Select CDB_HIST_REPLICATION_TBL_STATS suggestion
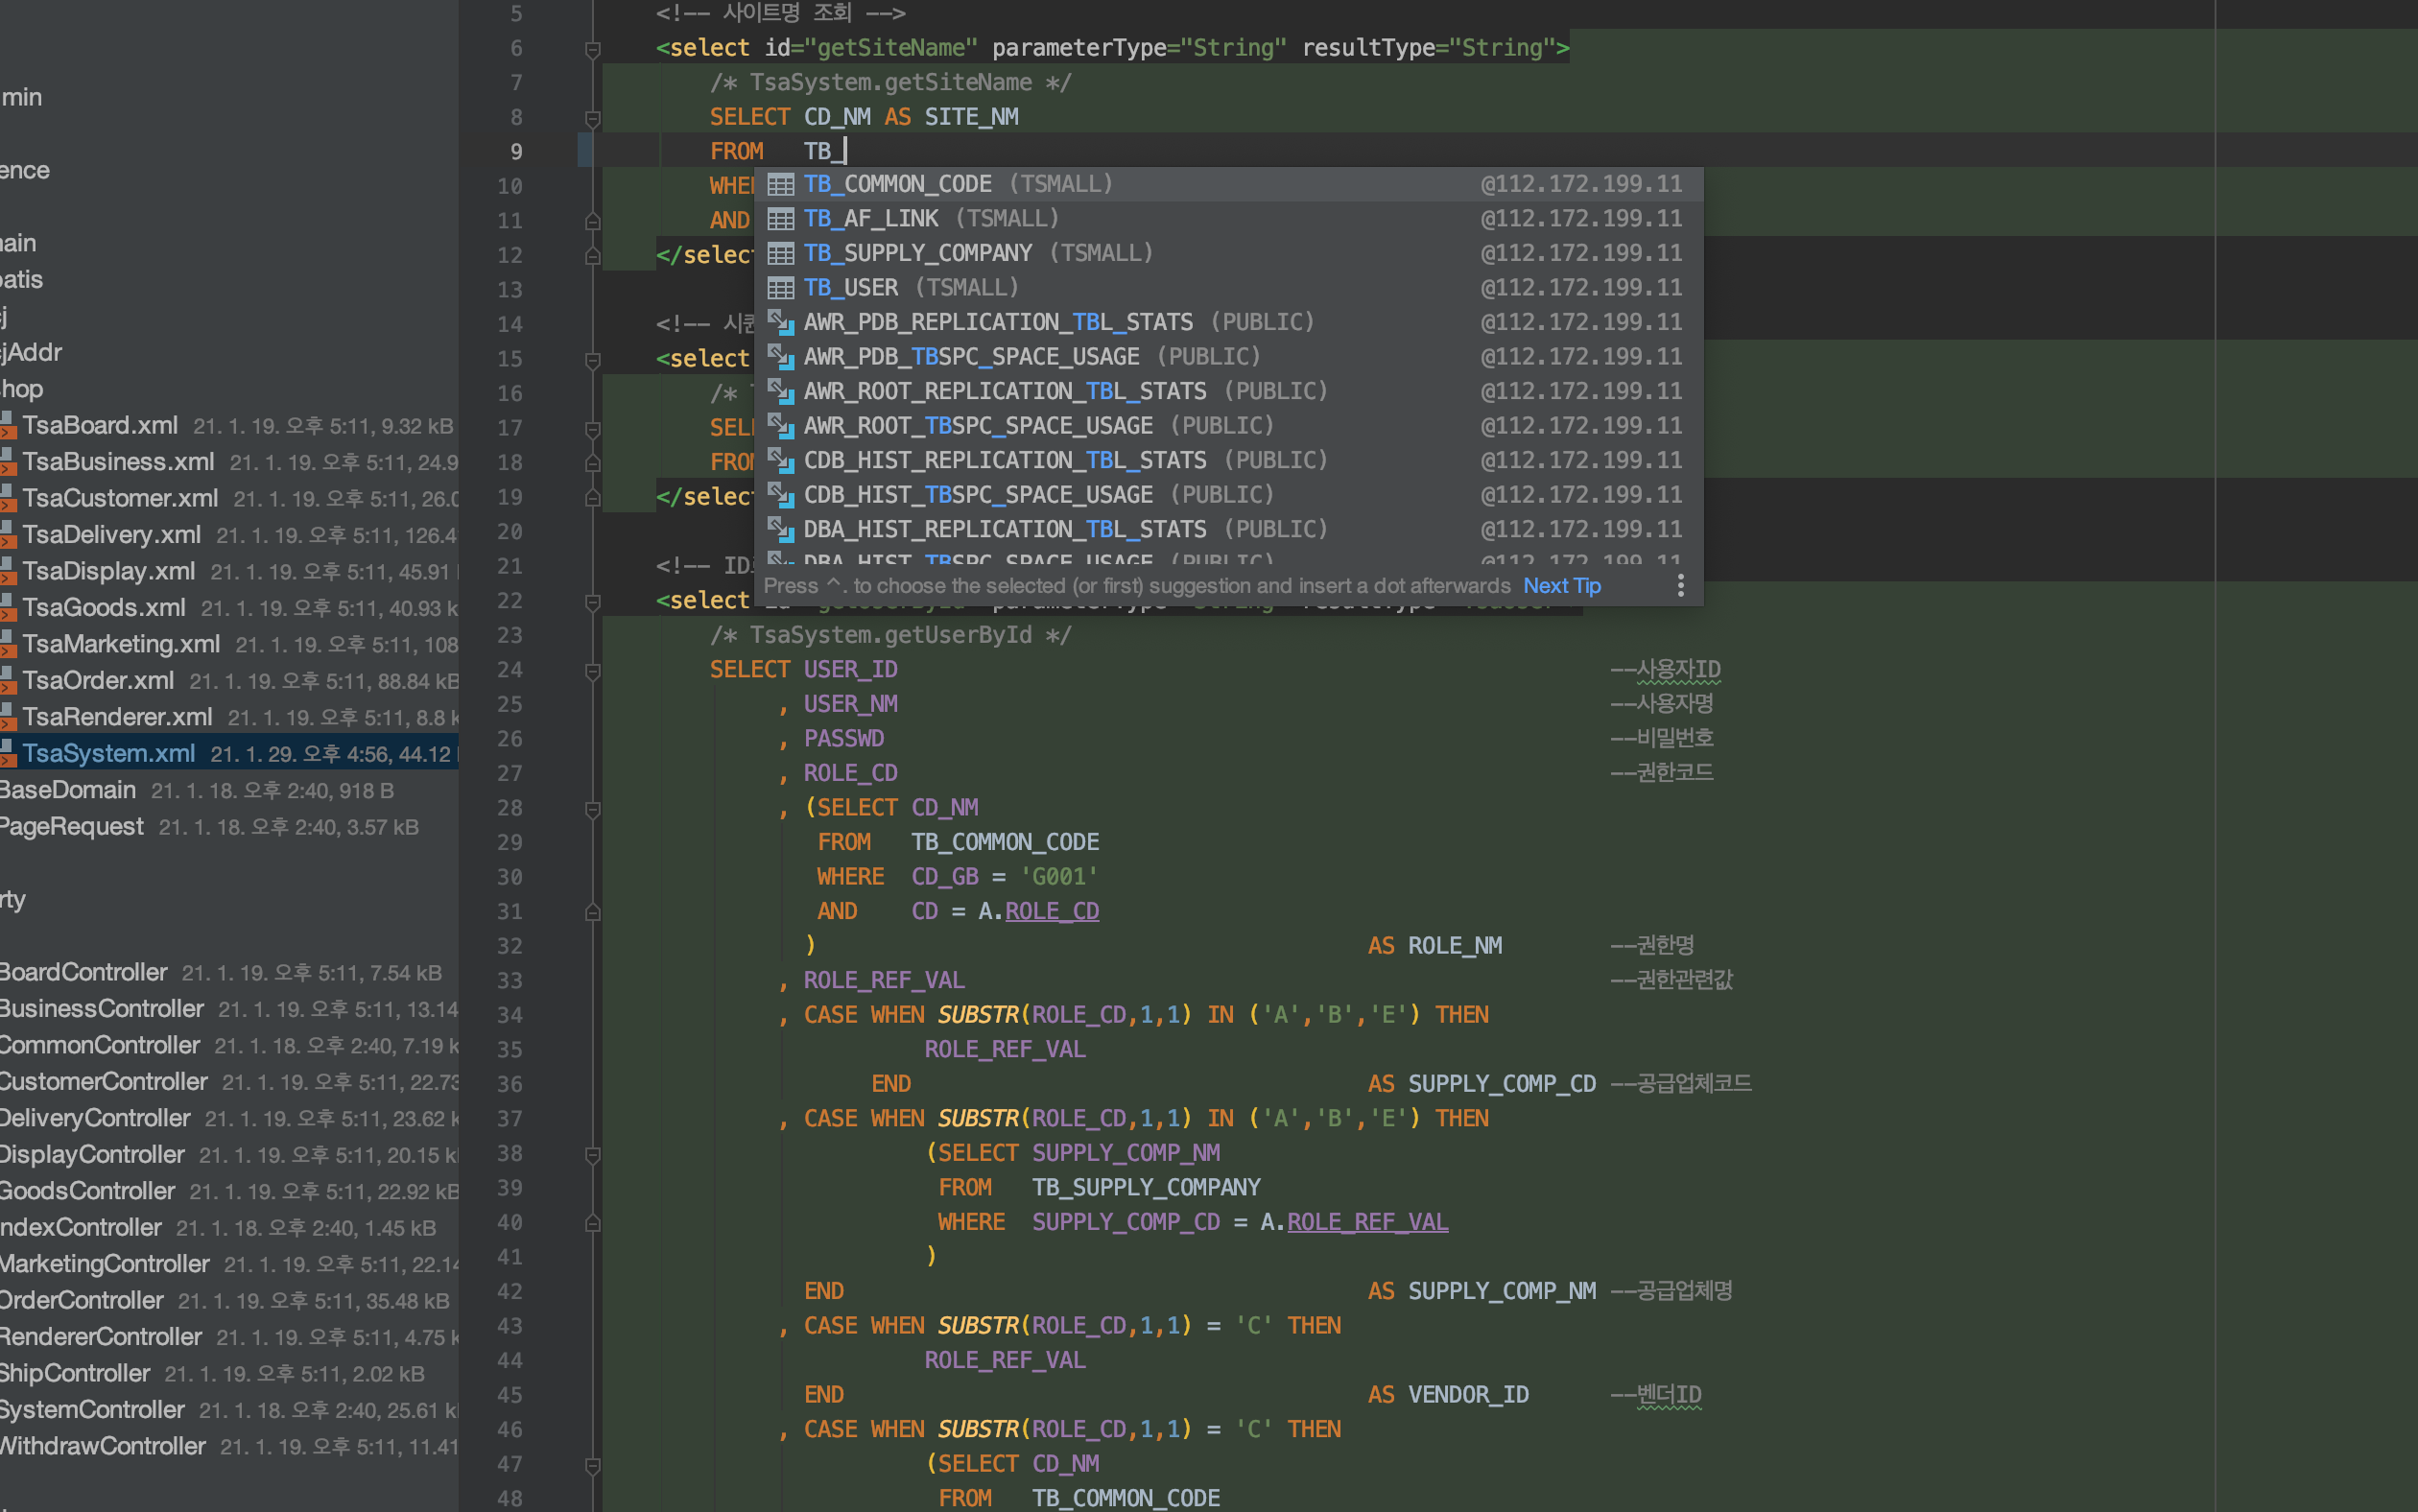The width and height of the screenshot is (2418, 1512). coord(1228,460)
